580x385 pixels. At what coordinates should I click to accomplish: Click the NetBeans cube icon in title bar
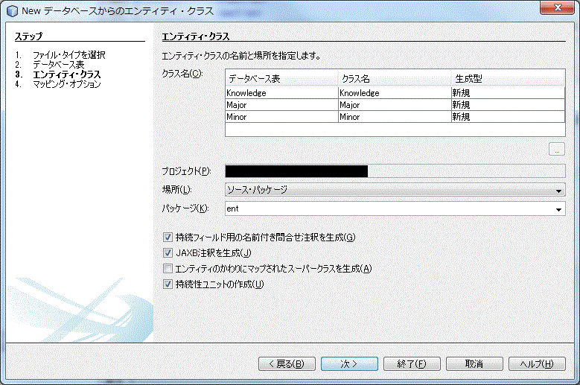pos(12,11)
